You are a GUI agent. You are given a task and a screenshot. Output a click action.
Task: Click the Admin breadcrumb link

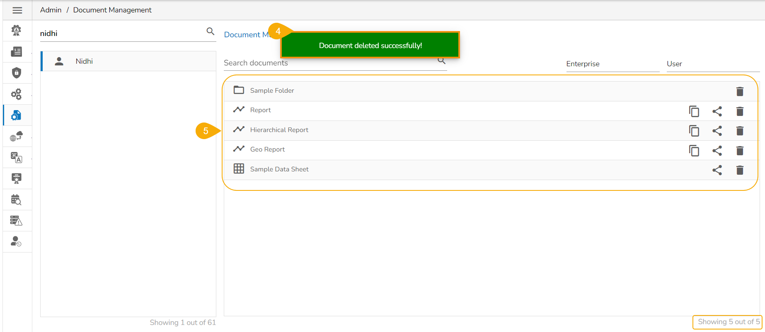tap(51, 10)
